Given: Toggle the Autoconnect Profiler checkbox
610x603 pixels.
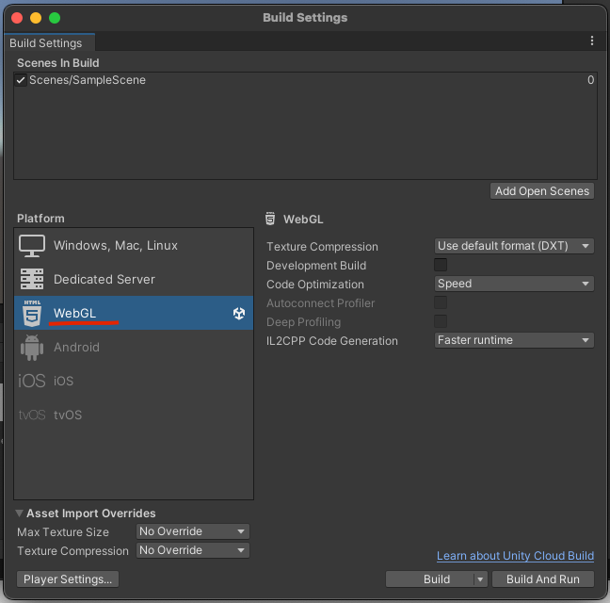Looking at the screenshot, I should [441, 302].
